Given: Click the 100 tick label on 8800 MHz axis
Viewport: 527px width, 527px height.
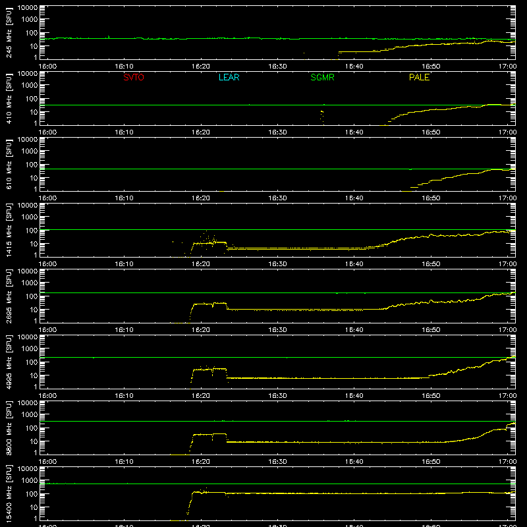Looking at the screenshot, I should pos(32,428).
